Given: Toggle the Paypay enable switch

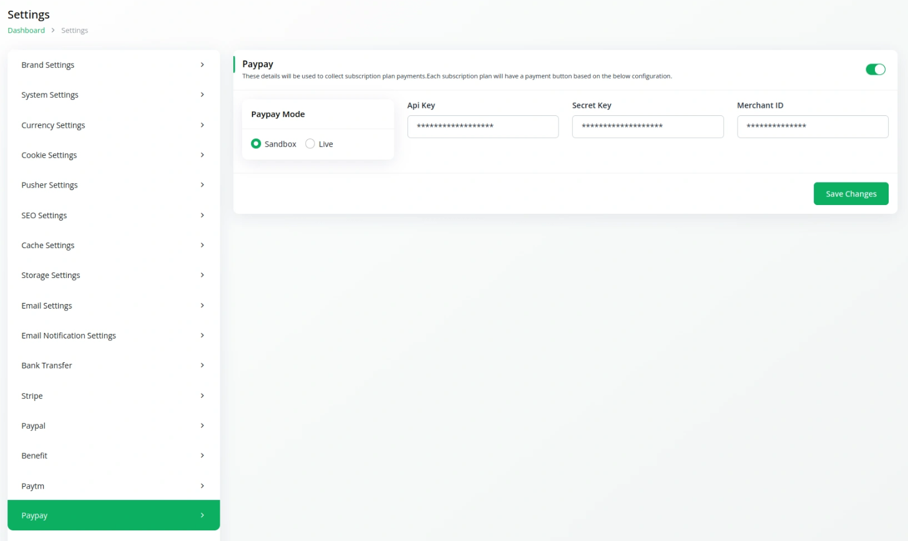Looking at the screenshot, I should (x=875, y=69).
